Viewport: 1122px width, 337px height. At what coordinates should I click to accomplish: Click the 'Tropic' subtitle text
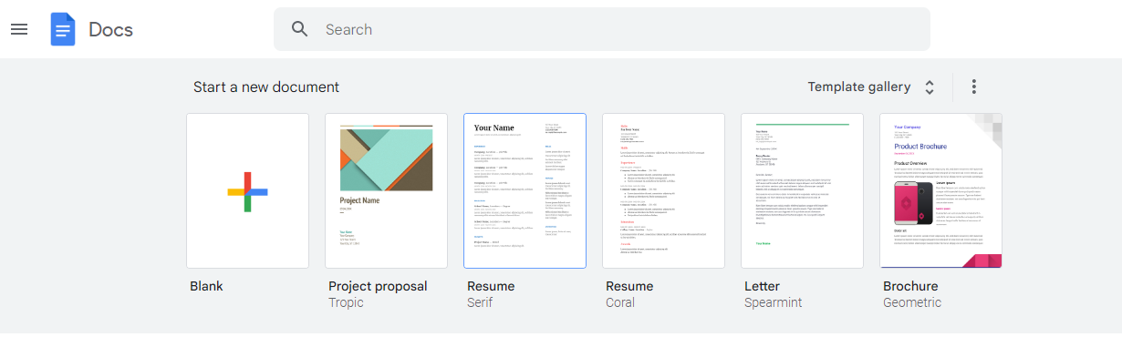tap(346, 302)
